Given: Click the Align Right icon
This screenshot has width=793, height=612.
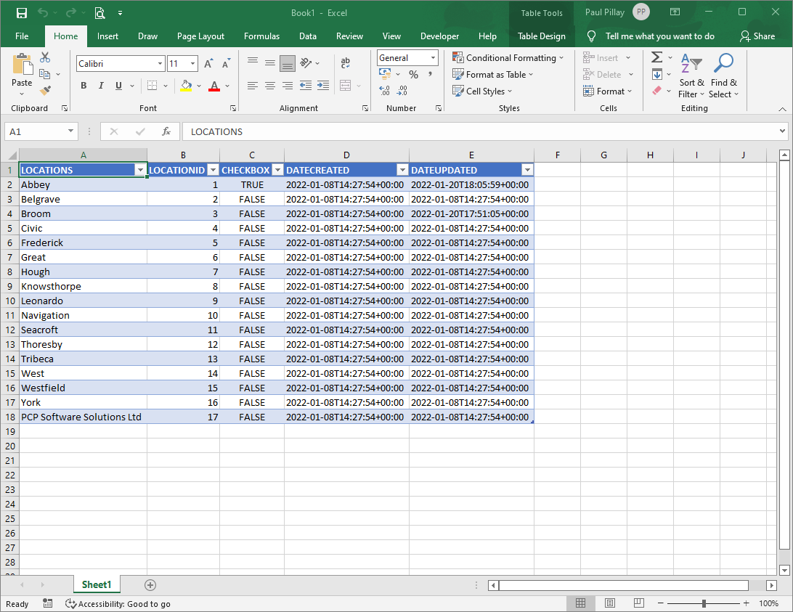Looking at the screenshot, I should click(288, 86).
